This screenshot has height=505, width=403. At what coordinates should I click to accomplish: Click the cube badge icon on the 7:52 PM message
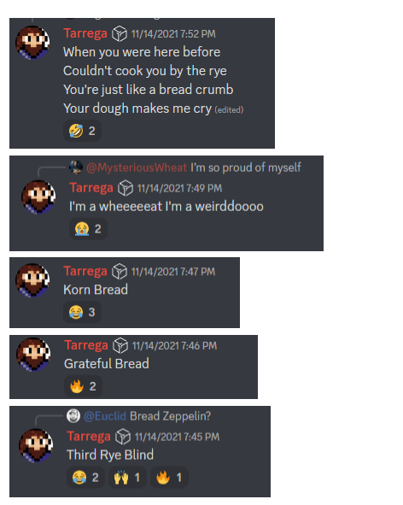tap(120, 33)
